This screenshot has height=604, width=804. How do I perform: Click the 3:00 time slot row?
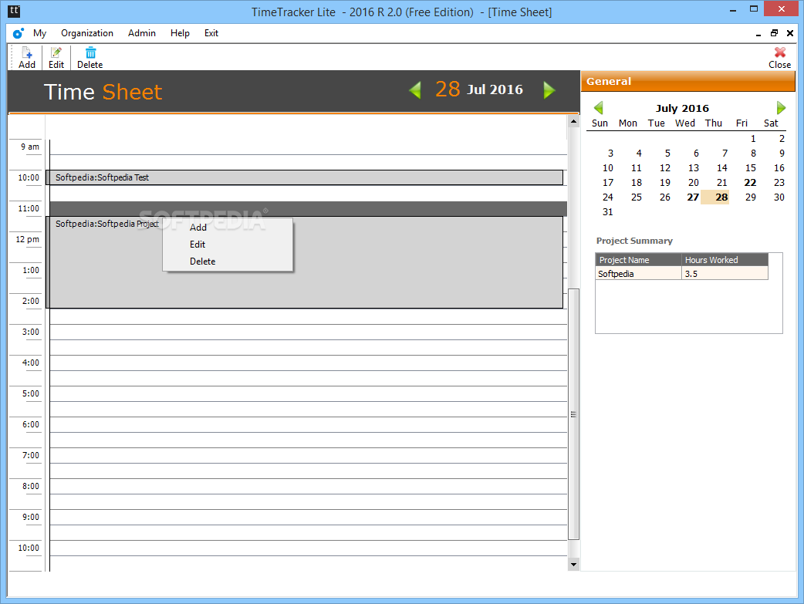point(308,332)
